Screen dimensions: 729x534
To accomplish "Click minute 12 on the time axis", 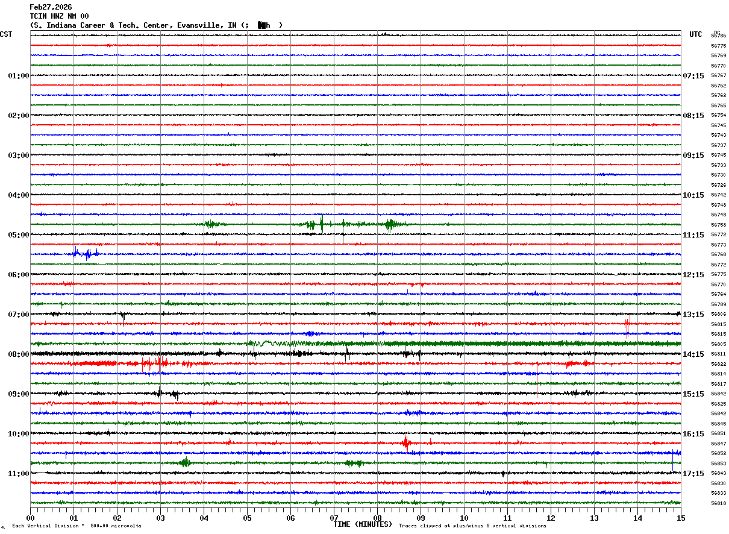I will click(551, 518).
